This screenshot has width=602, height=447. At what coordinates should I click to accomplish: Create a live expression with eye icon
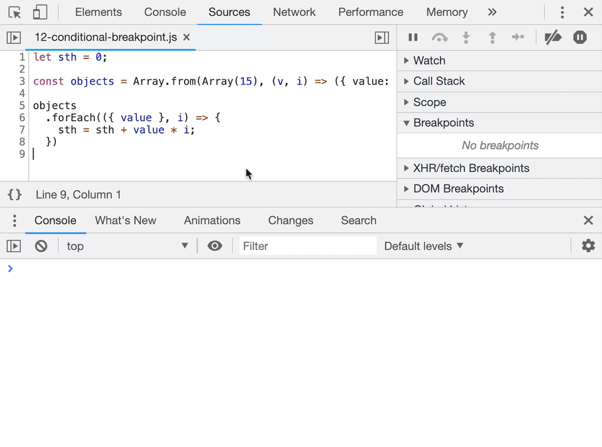point(215,245)
